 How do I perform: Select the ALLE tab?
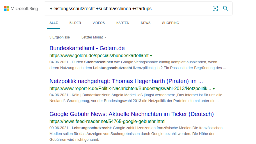tap(54, 23)
